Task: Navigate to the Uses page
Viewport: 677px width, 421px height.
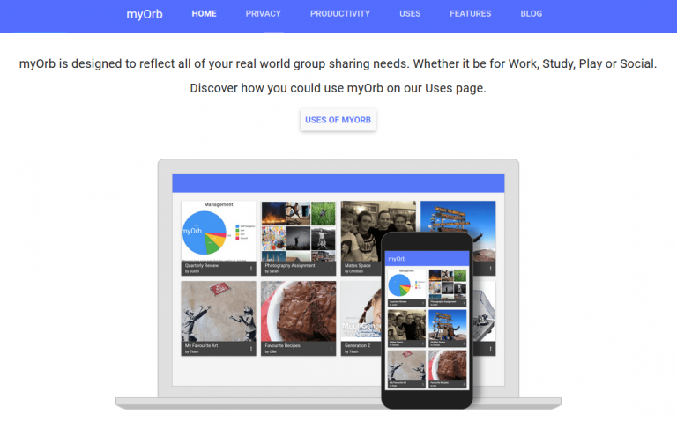Action: pyautogui.click(x=410, y=14)
